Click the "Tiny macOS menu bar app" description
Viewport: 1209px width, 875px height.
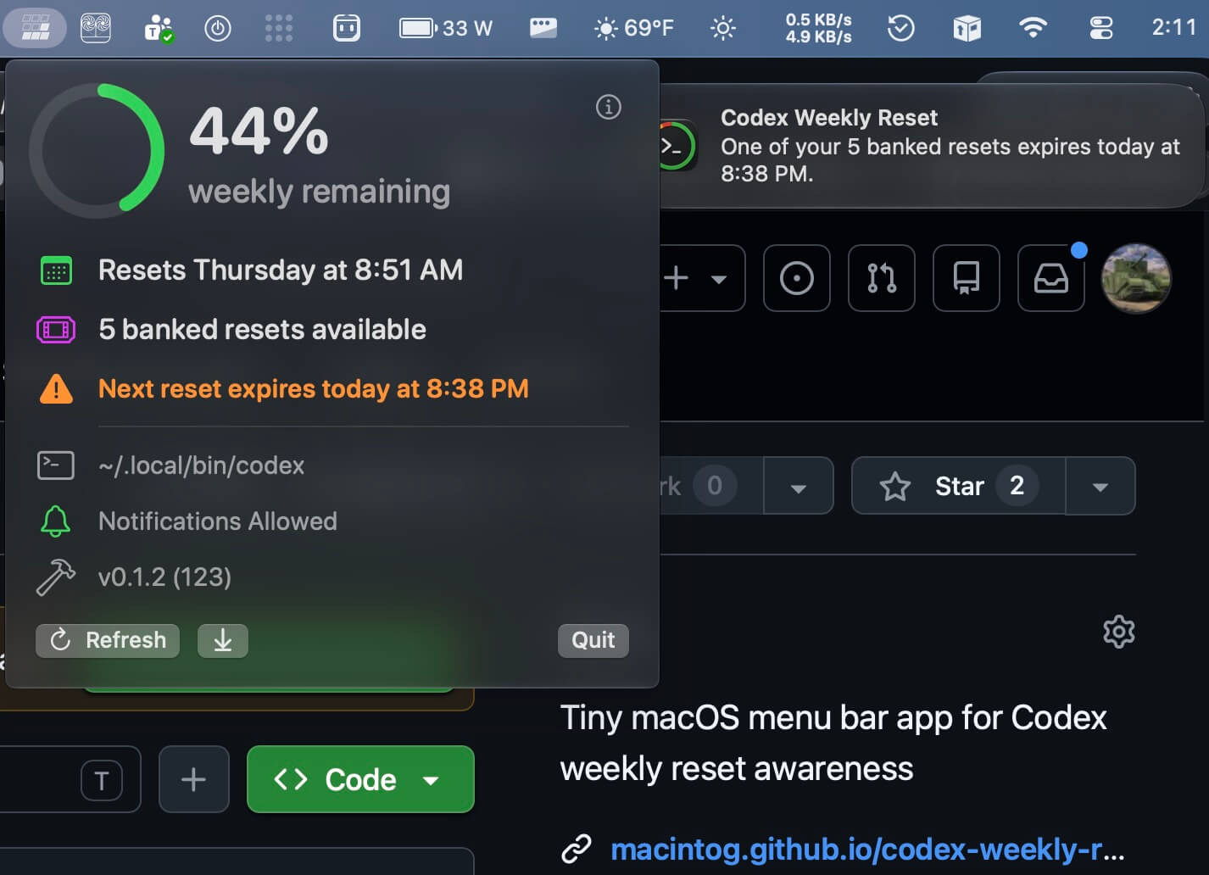pos(833,743)
